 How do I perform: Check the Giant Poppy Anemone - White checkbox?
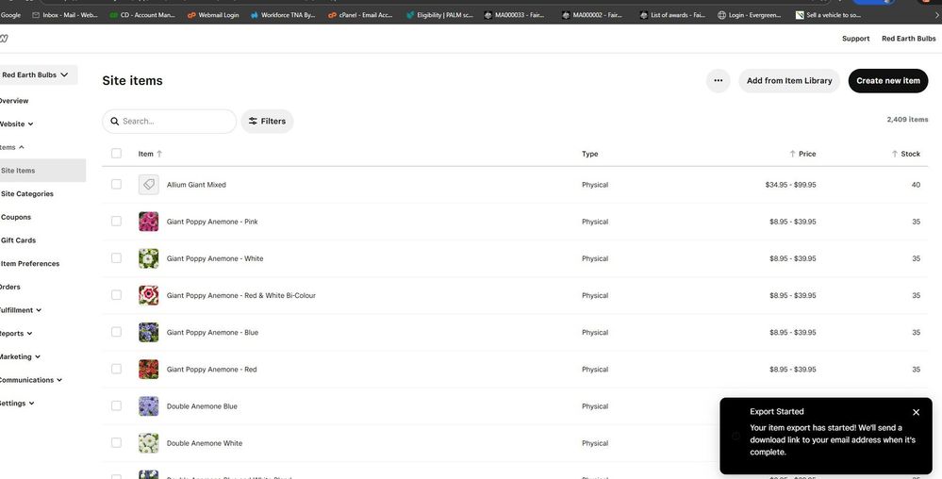(x=117, y=257)
